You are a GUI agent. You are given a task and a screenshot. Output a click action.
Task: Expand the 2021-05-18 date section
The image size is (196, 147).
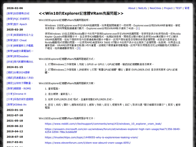click(15, 121)
